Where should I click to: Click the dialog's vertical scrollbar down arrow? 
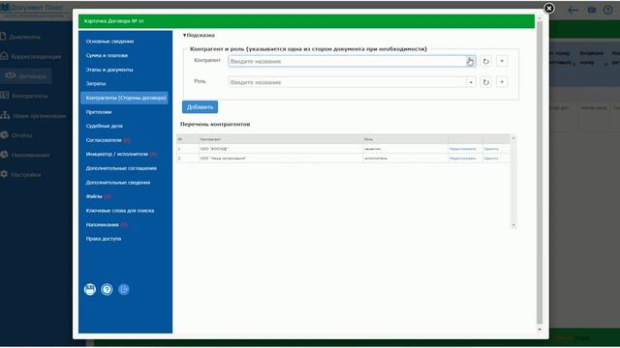(x=540, y=329)
